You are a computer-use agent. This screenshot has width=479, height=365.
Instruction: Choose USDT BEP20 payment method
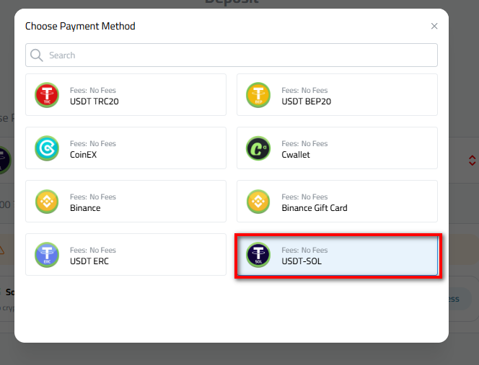pos(337,95)
